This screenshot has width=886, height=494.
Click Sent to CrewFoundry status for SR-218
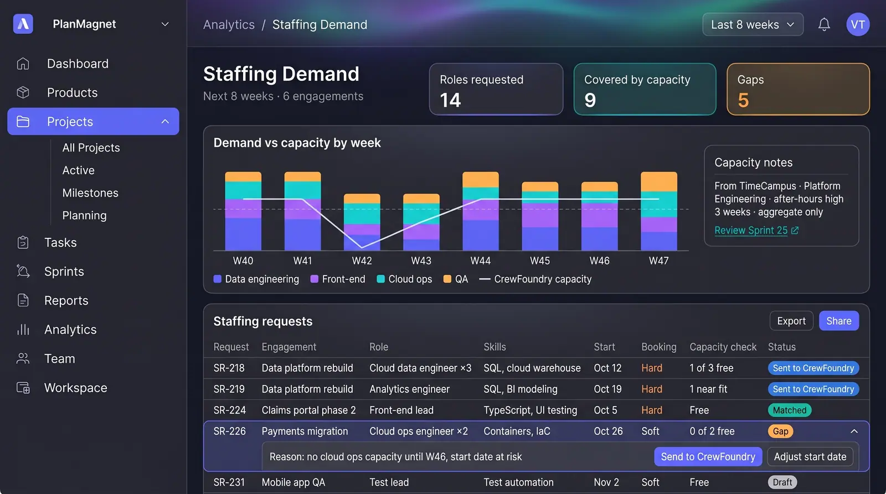click(813, 368)
